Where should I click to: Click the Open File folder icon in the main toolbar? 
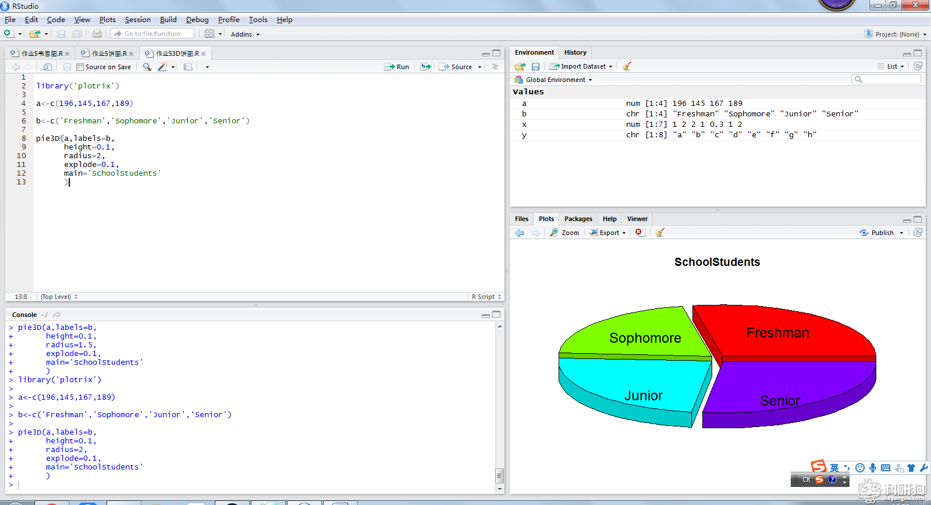coord(35,34)
